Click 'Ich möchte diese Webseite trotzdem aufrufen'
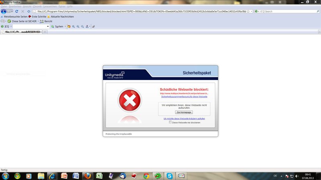Screen dimensions: 321x180 point(184,118)
